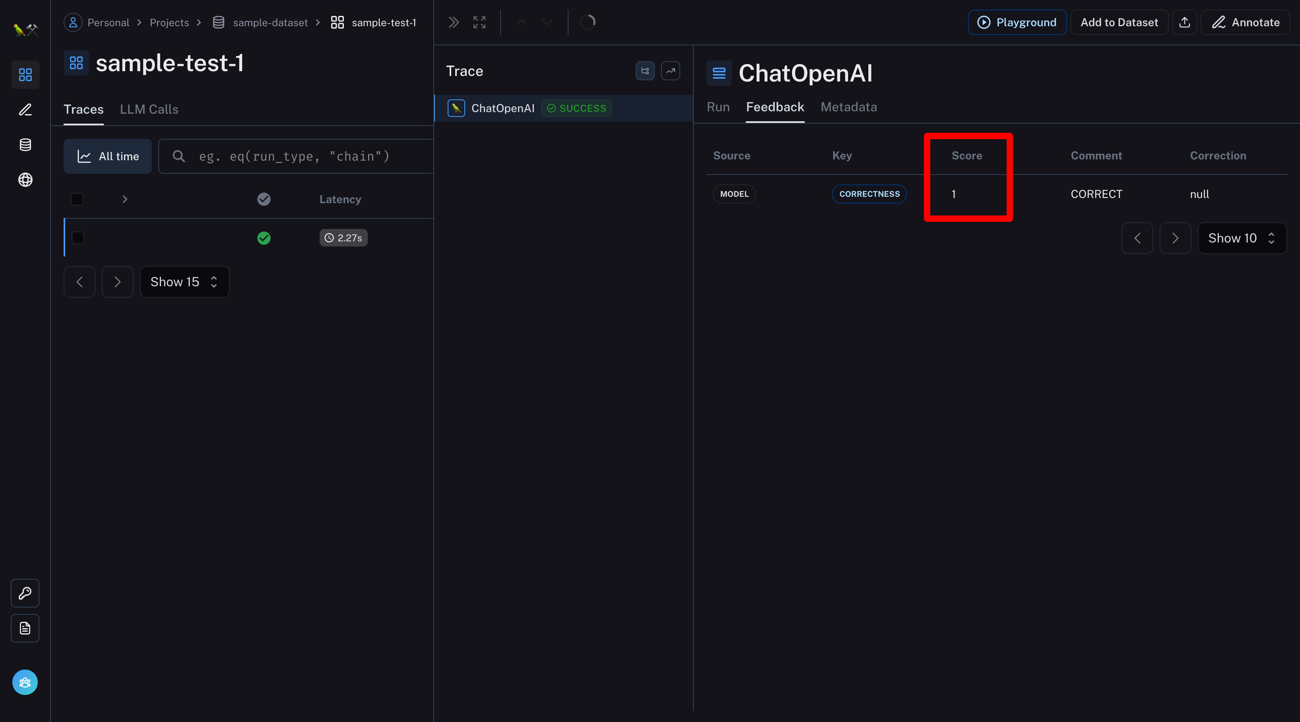Click the search magnifier icon
Screen dimensions: 1300x722
click(x=179, y=156)
